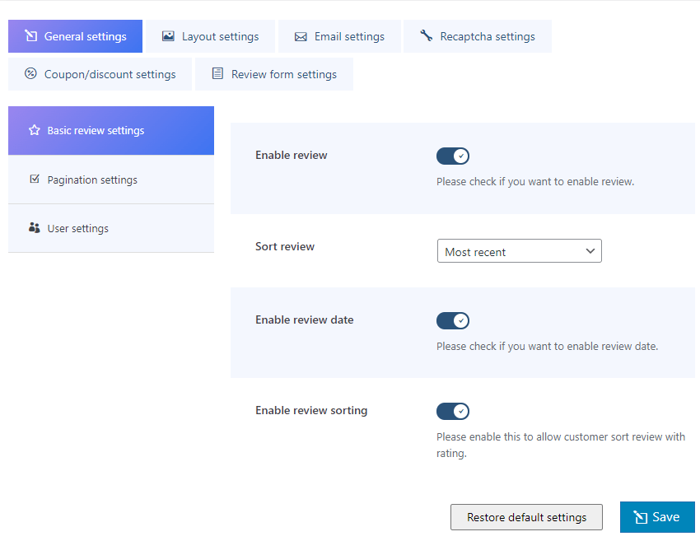The width and height of the screenshot is (700, 541).
Task: Switch to the Layout settings tab
Action: coord(210,36)
